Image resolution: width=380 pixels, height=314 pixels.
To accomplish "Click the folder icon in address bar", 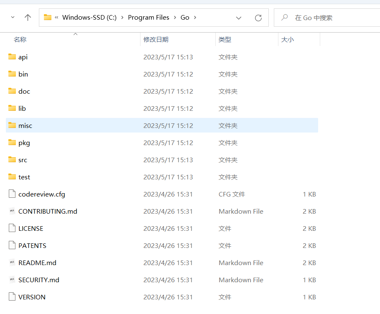I will coord(48,17).
